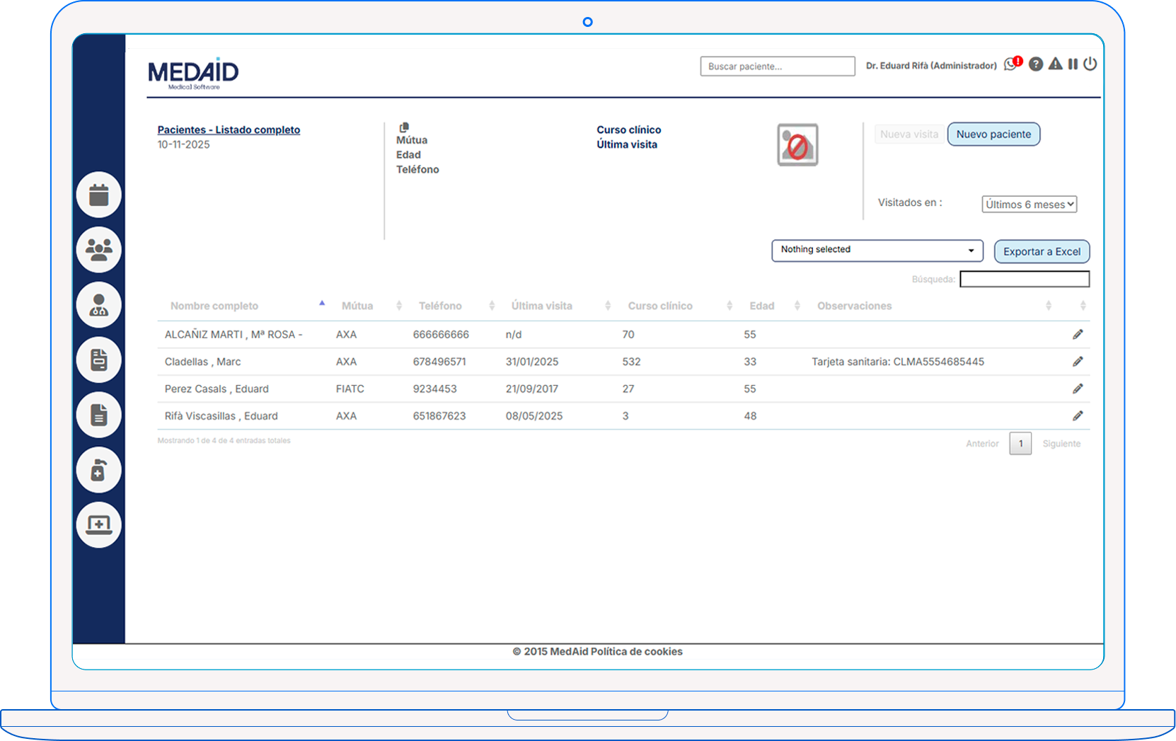Edit Perez Casals row pencil icon

coord(1078,389)
